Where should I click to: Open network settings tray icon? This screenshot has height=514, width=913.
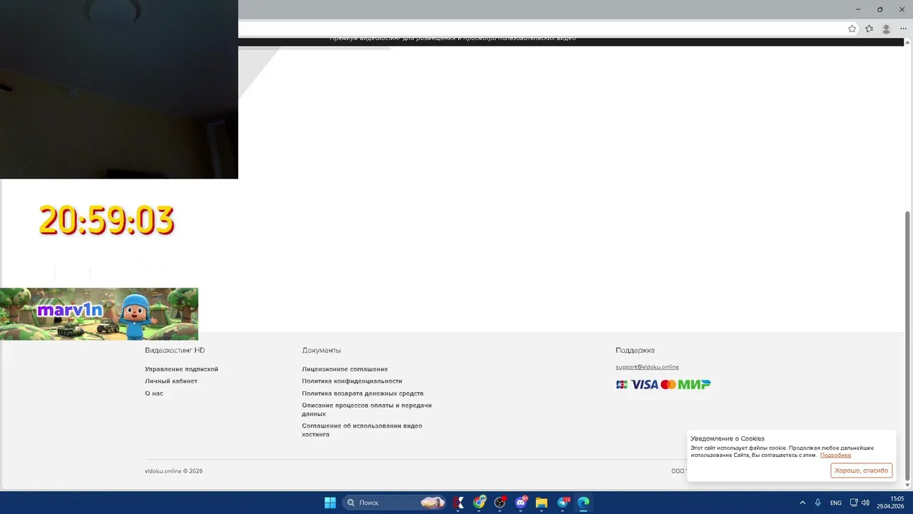coord(854,503)
